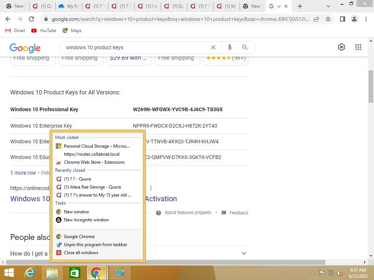
Task: Open a new Chrome tab
Action: point(300,6)
